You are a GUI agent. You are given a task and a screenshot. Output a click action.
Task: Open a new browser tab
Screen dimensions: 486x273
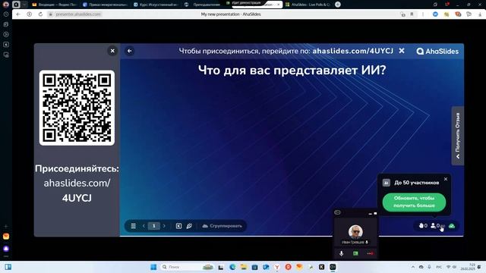[338, 5]
